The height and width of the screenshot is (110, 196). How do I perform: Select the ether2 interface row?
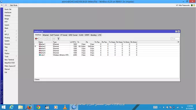(107, 46)
